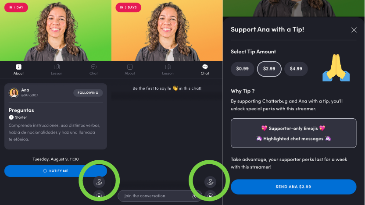Select the $4.99 tip amount

pyautogui.click(x=296, y=69)
